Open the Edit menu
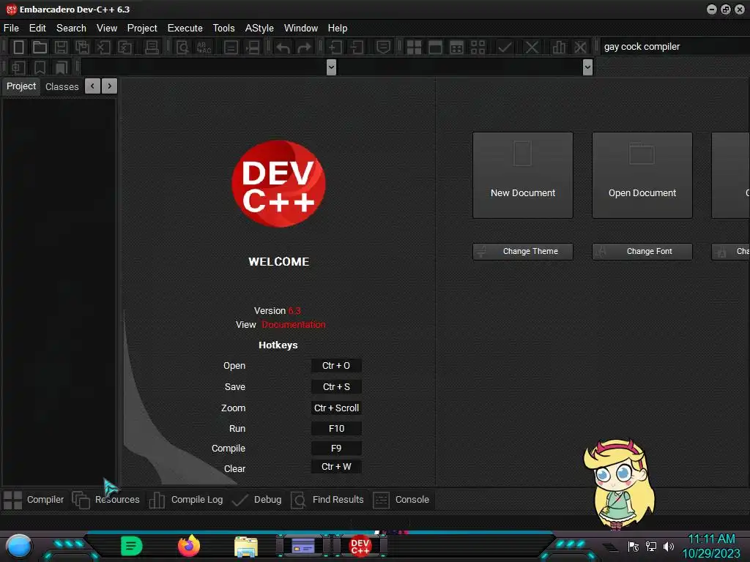The height and width of the screenshot is (562, 750). 37,29
